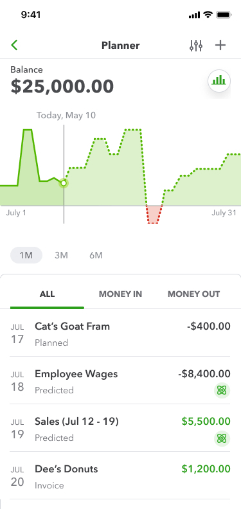
Task: Tap the battery status icon
Action: [x=224, y=15]
